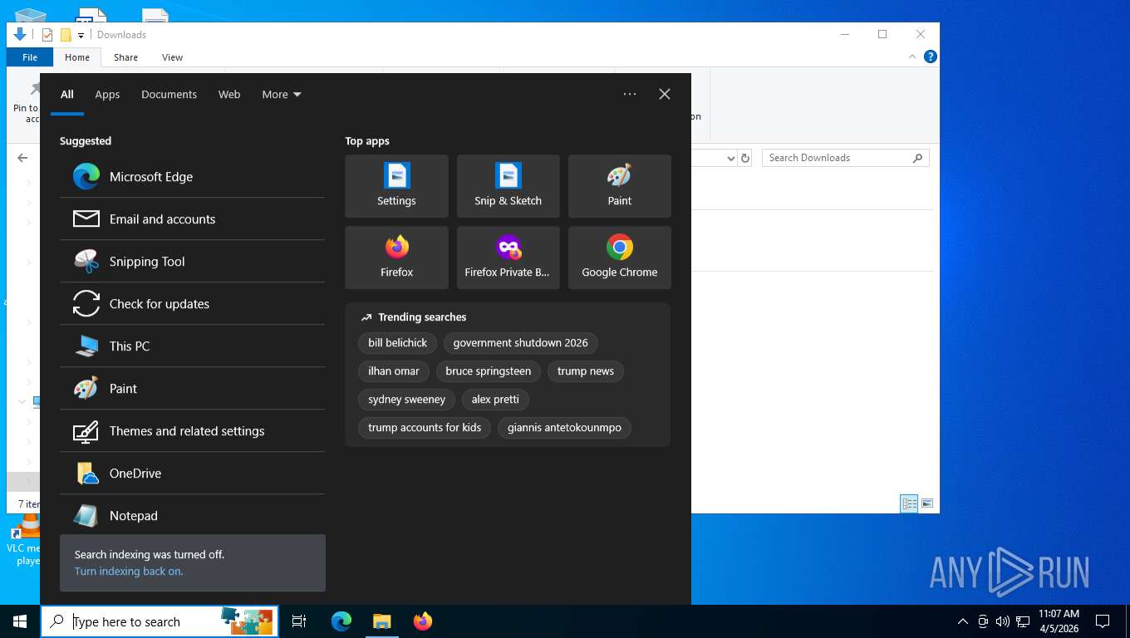This screenshot has height=638, width=1130.
Task: Show hidden system tray icons
Action: 963,621
